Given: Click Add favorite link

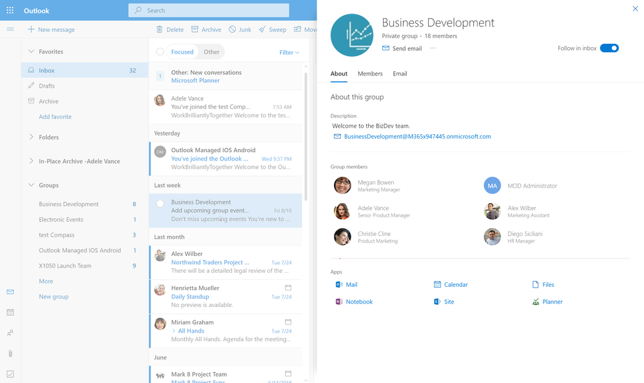Looking at the screenshot, I should click(55, 117).
